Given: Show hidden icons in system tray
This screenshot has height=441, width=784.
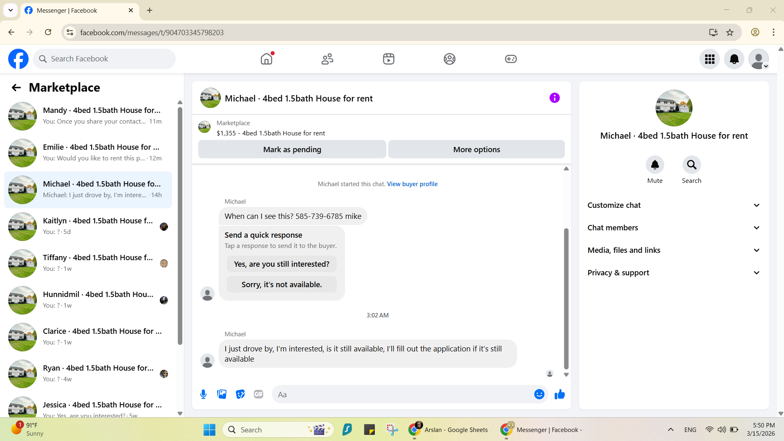Looking at the screenshot, I should coord(671,430).
